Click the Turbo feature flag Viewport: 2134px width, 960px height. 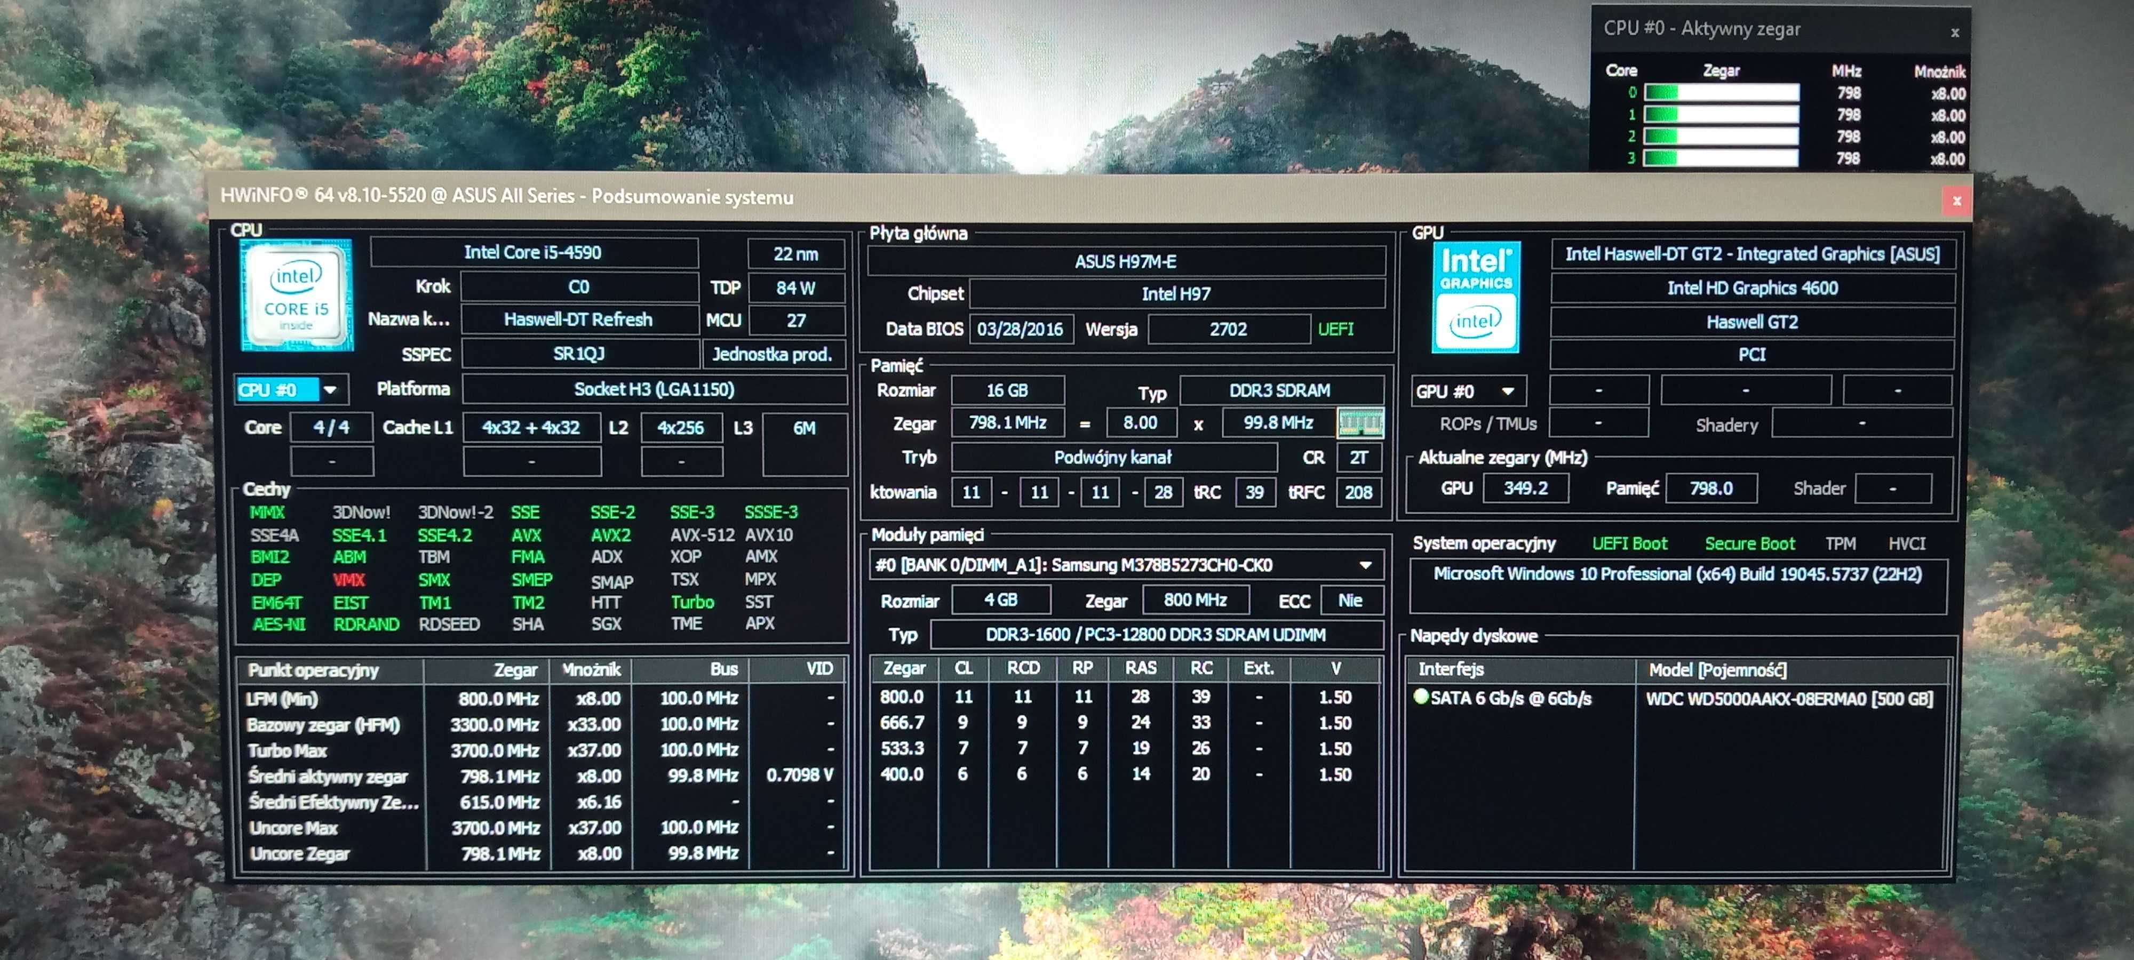point(692,602)
